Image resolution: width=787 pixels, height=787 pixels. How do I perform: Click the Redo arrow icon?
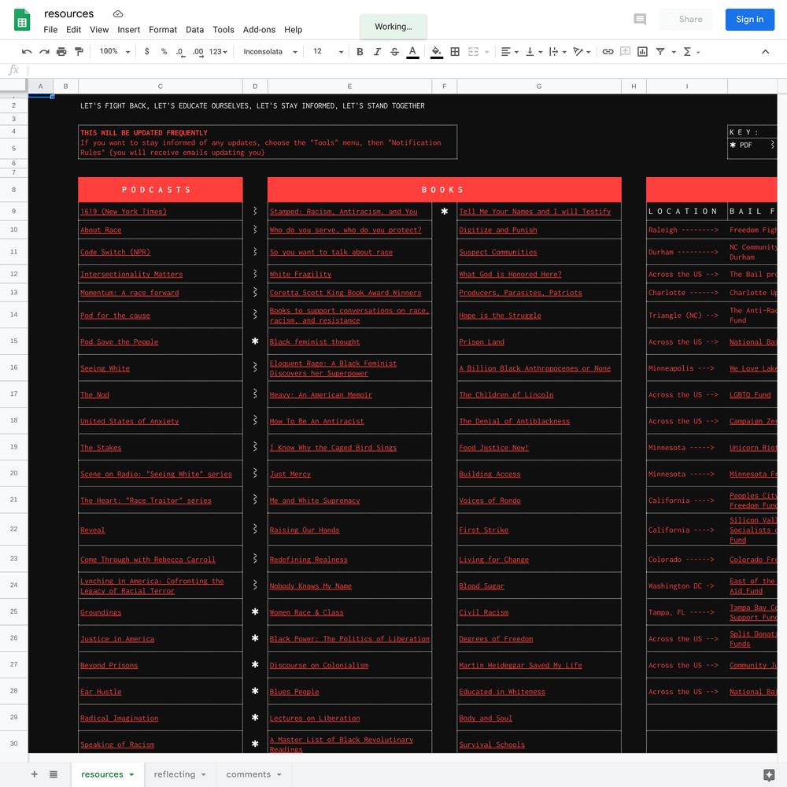(44, 52)
